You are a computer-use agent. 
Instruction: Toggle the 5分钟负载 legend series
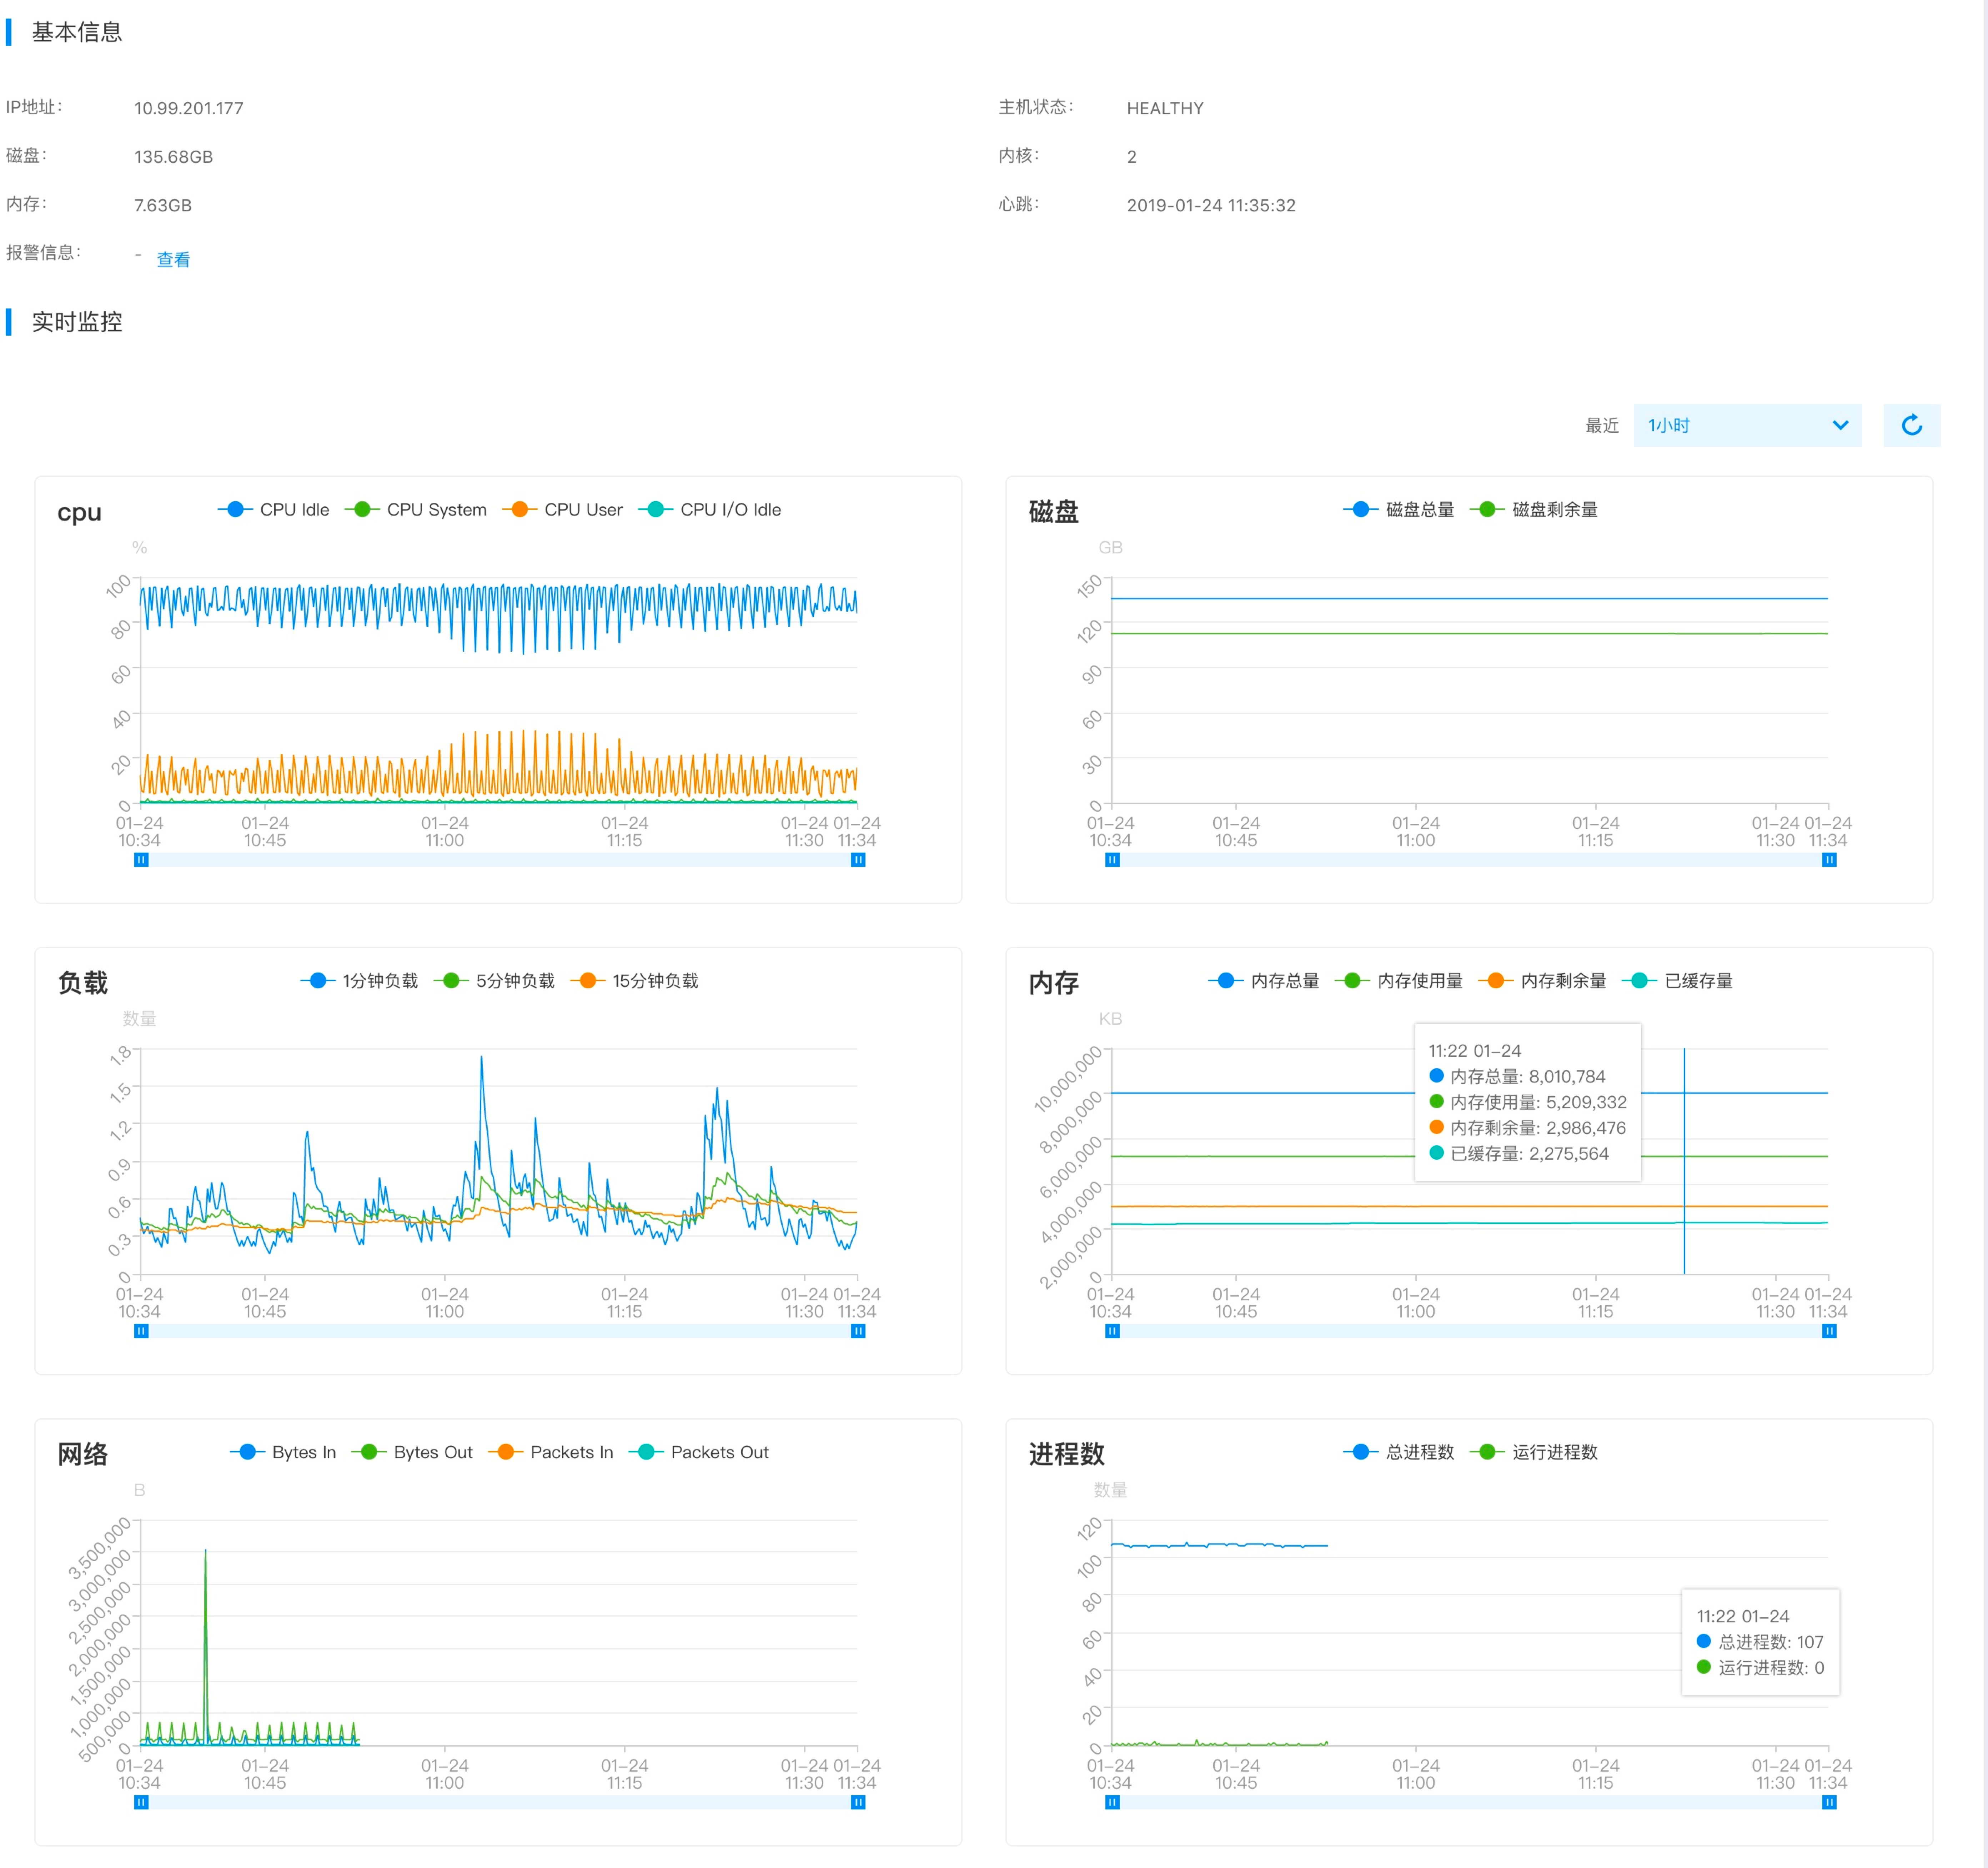494,981
